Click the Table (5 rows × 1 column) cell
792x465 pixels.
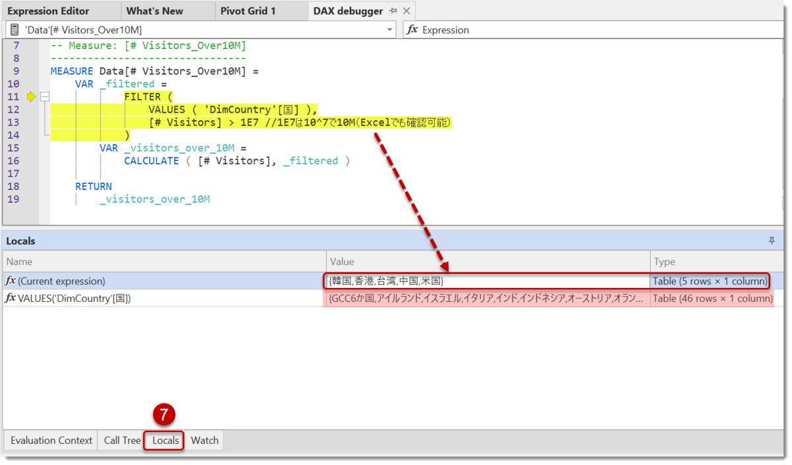711,281
